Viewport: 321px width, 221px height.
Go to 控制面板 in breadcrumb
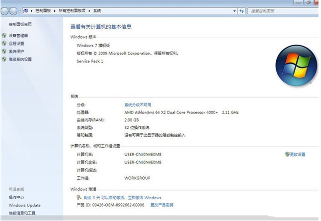[43, 11]
